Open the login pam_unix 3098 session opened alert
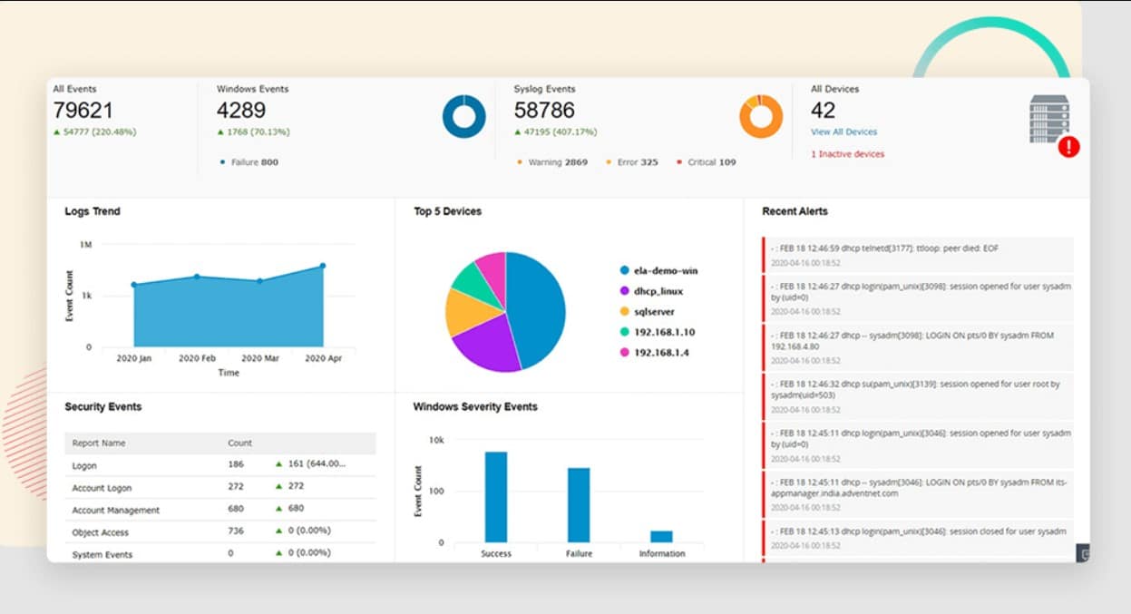 (x=918, y=297)
